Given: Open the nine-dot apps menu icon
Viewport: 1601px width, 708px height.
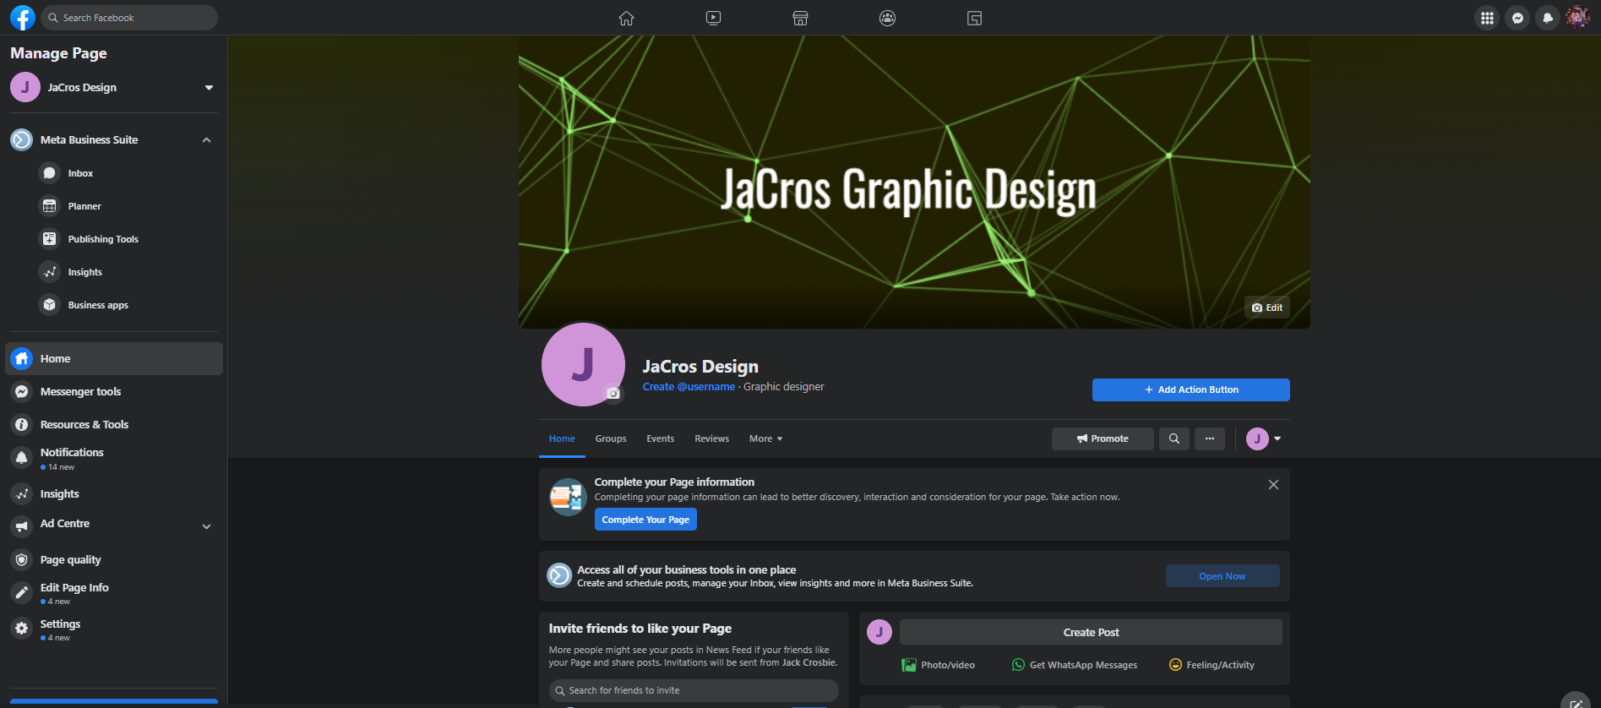Looking at the screenshot, I should point(1487,18).
